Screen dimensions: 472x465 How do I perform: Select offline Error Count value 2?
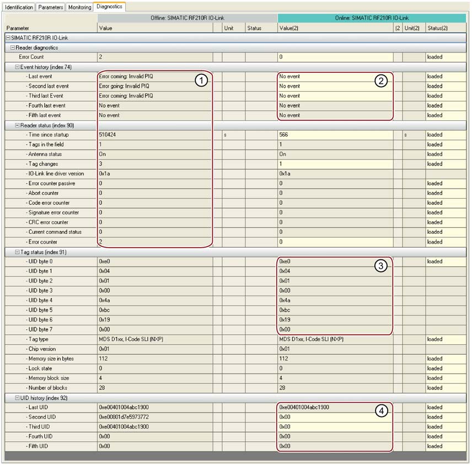(155, 57)
